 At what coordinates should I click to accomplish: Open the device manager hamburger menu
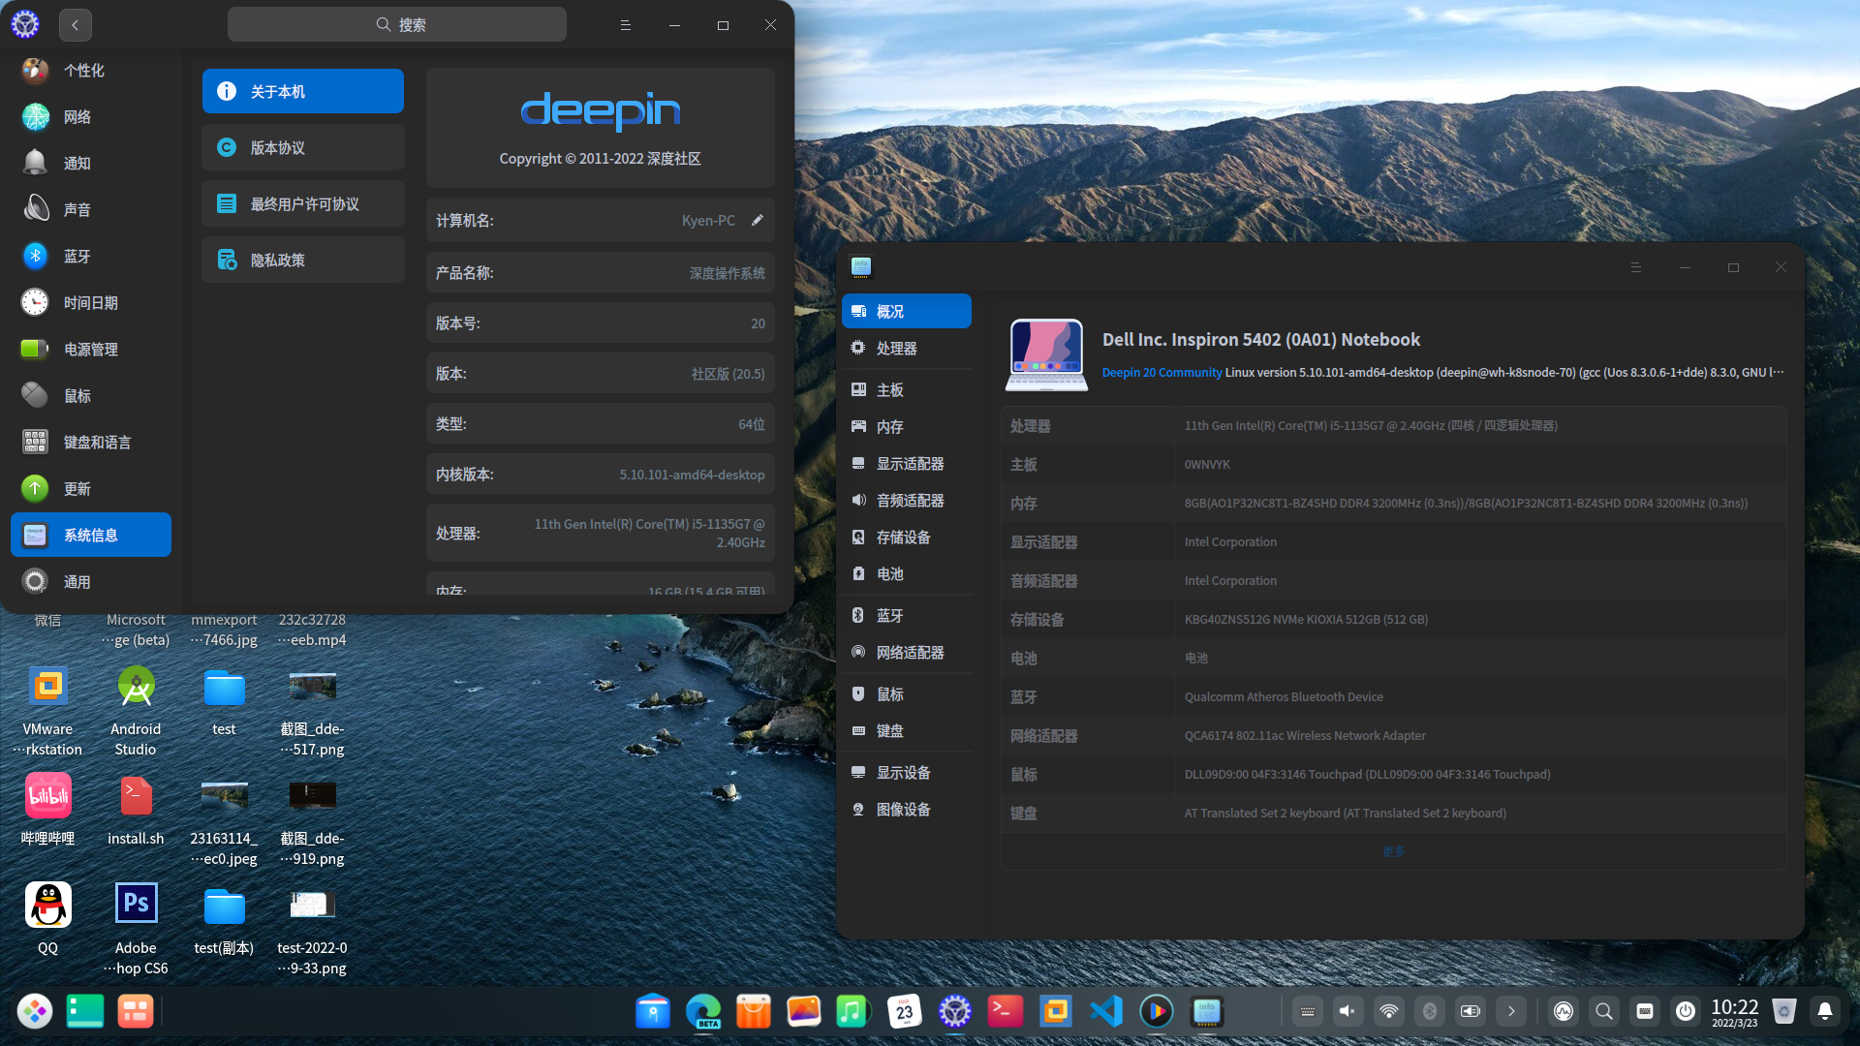pos(1636,266)
